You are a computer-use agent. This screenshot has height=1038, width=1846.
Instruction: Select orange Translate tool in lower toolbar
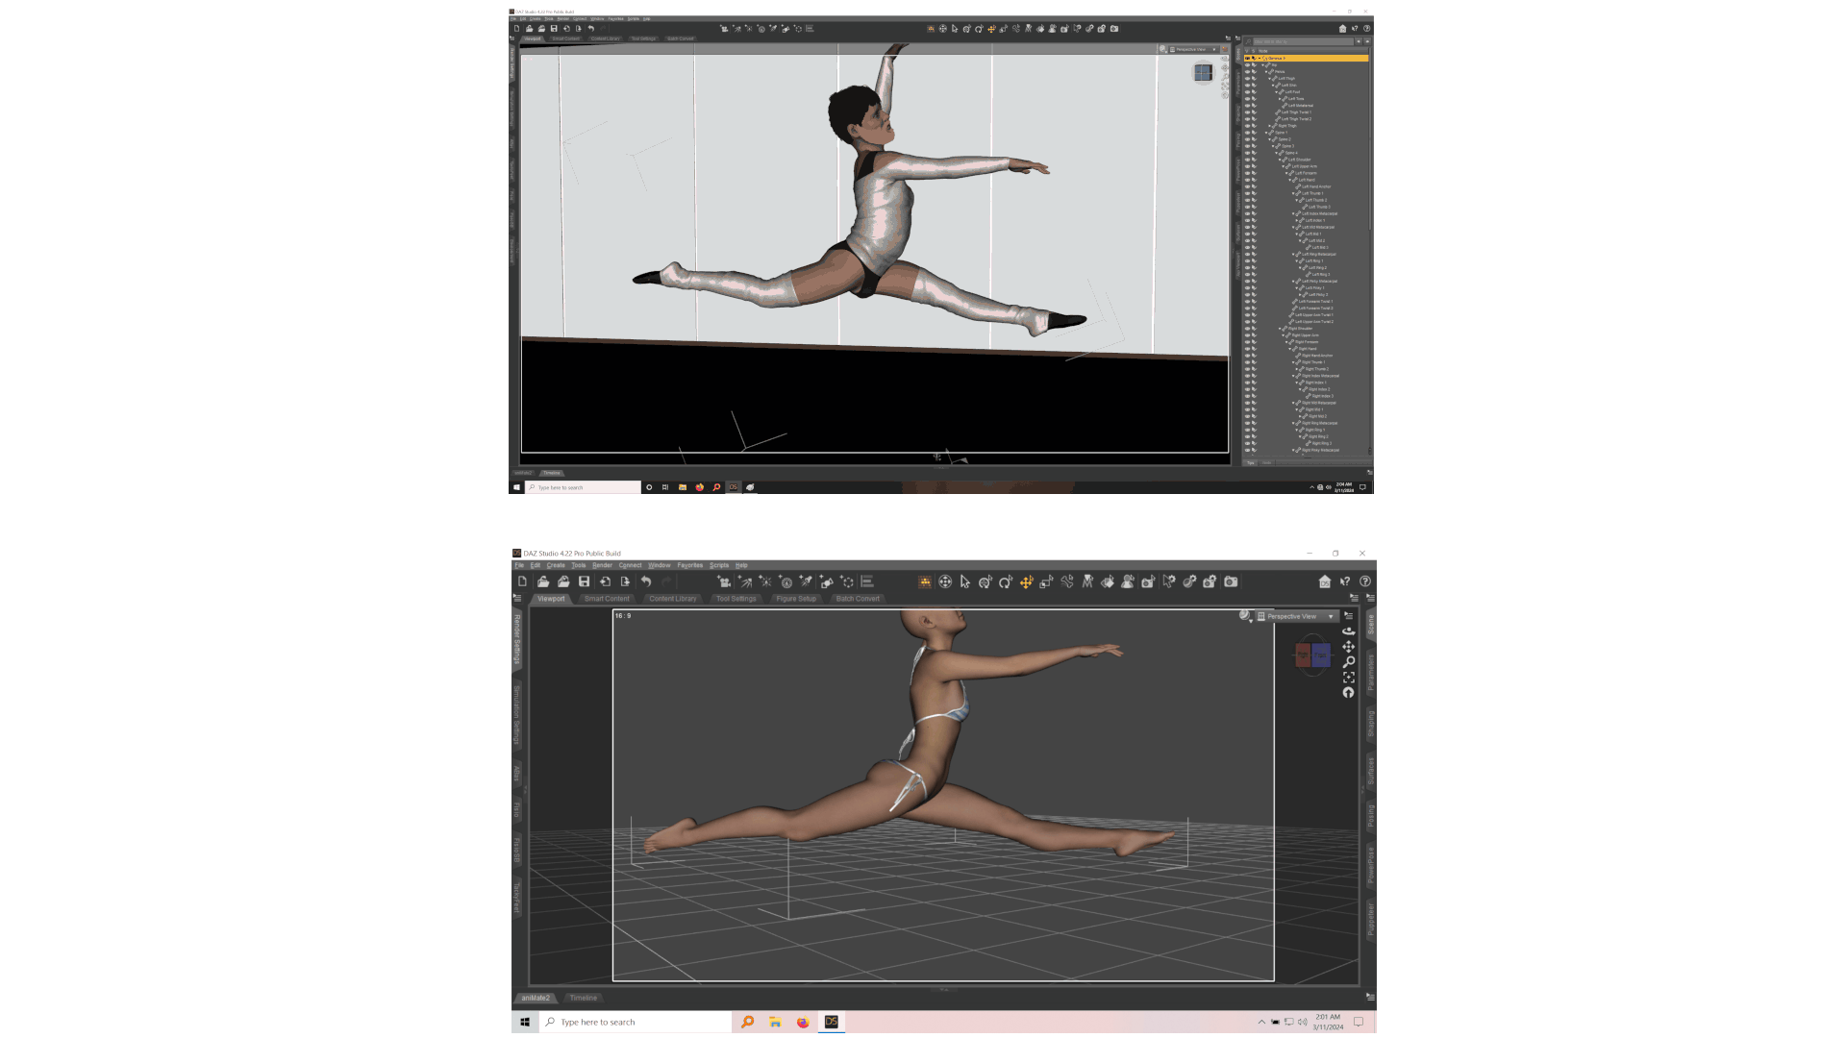1026,581
